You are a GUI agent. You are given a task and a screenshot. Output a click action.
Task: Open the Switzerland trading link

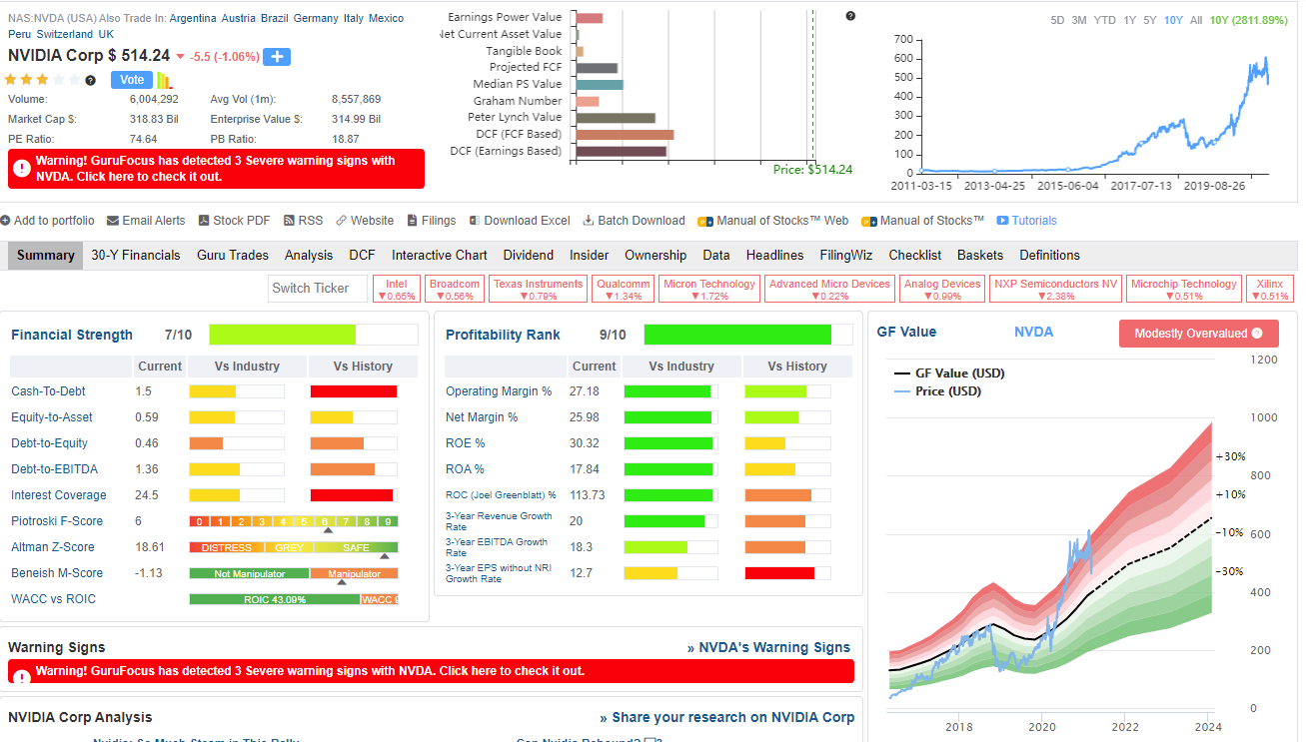pyautogui.click(x=64, y=34)
